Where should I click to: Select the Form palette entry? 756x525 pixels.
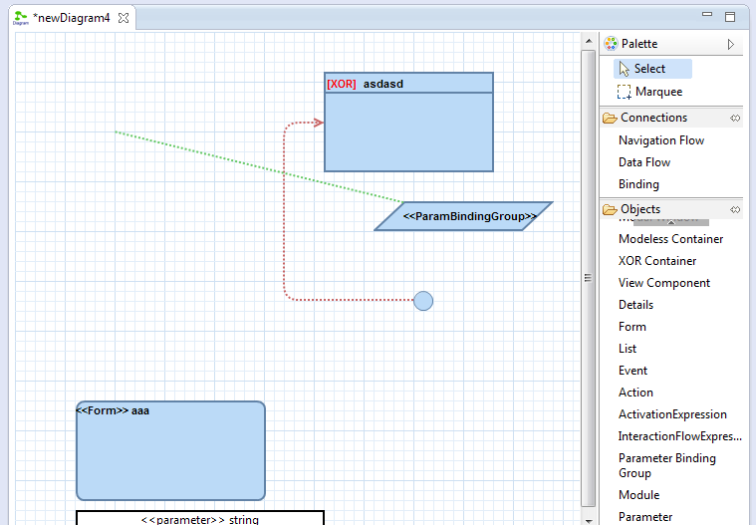click(x=632, y=327)
